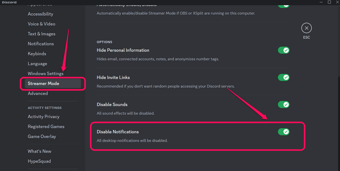Image resolution: width=340 pixels, height=171 pixels.
Task: Open Text & Images settings
Action: pos(42,34)
